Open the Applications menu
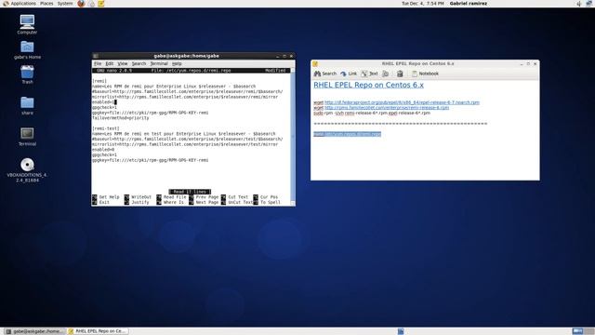Screen dimensions: 595x335 (x=20, y=4)
